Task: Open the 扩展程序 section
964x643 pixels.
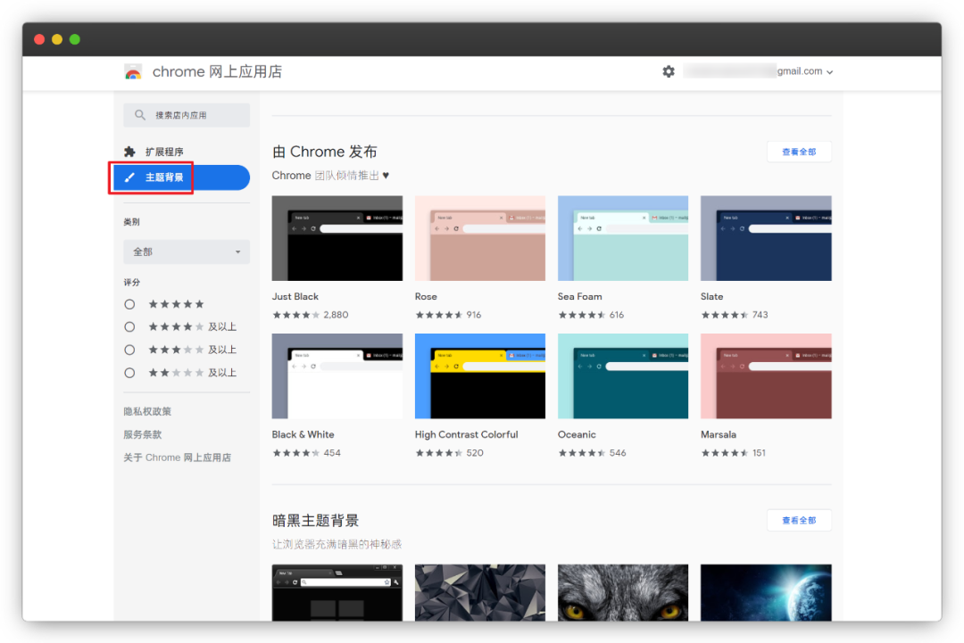Action: tap(164, 152)
